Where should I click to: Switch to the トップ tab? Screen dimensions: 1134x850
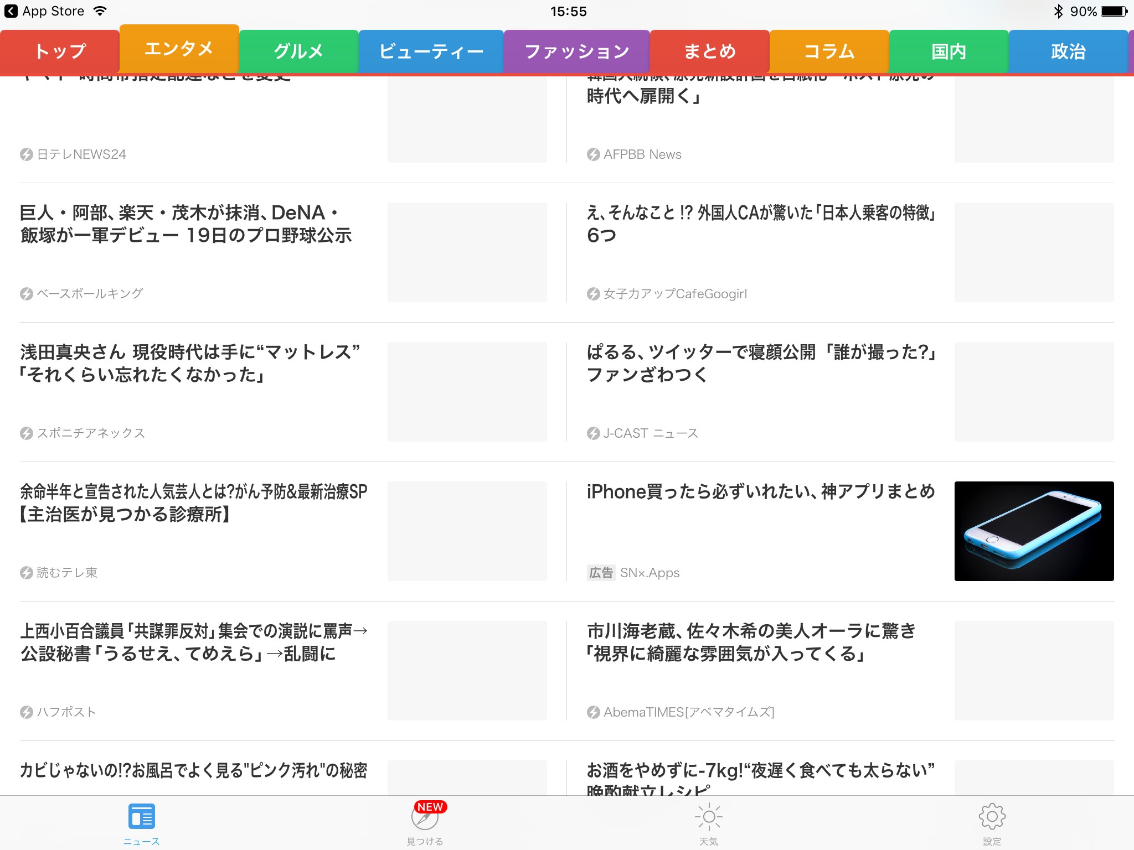click(60, 51)
